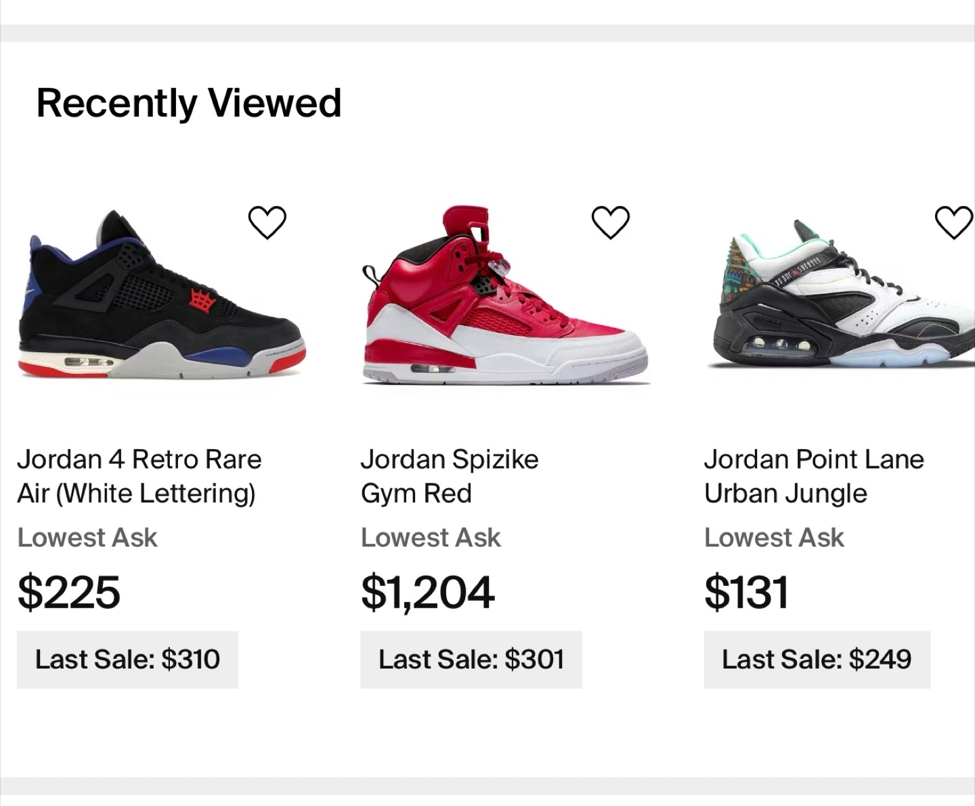The height and width of the screenshot is (806, 975).
Task: Tap Lowest Ask label under Jordan Spizike
Action: click(431, 538)
